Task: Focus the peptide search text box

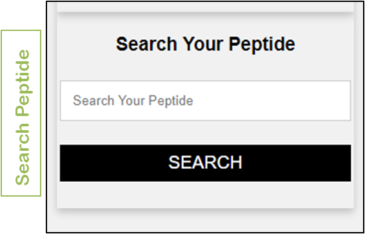Action: [x=205, y=101]
